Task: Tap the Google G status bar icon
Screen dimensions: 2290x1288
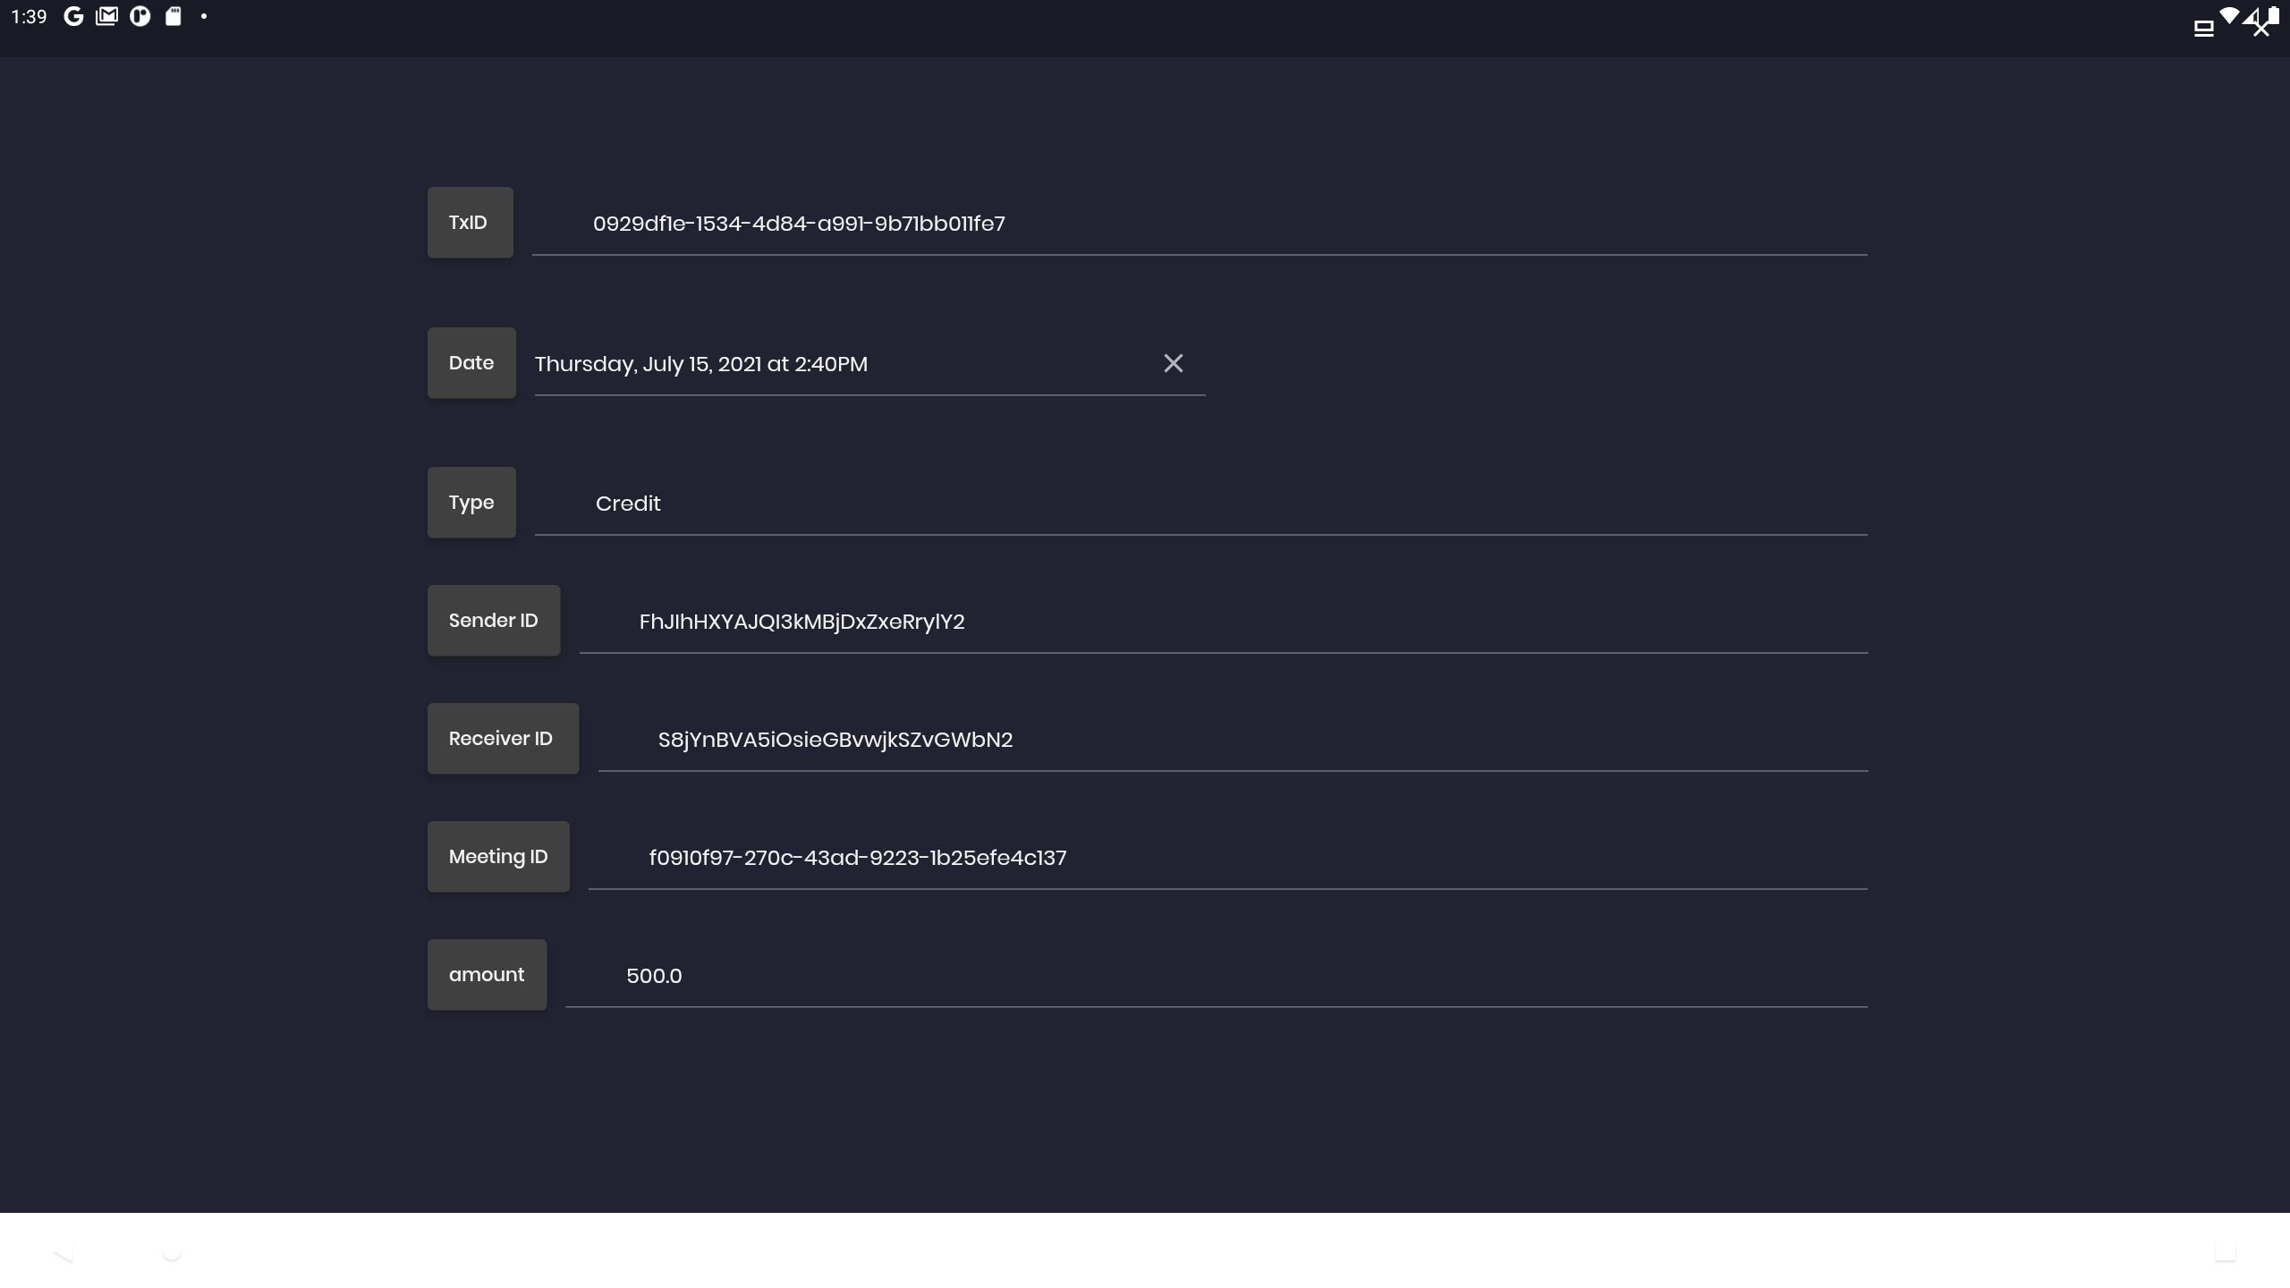Action: point(74,17)
